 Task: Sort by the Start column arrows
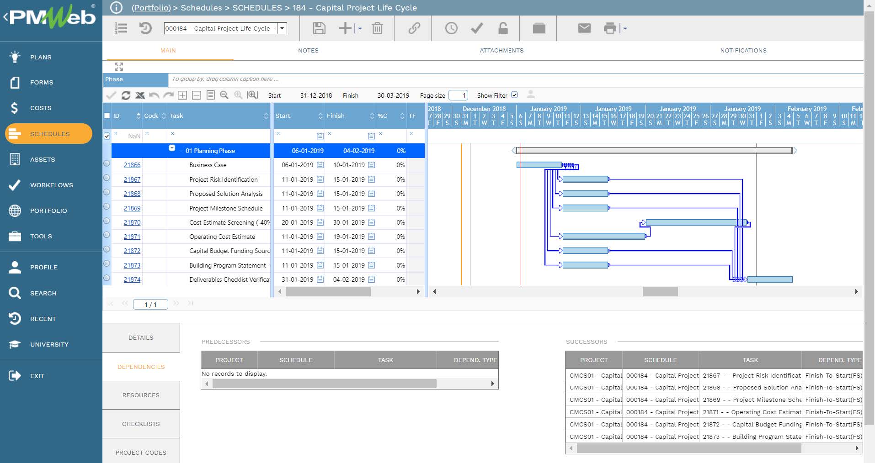tap(320, 116)
